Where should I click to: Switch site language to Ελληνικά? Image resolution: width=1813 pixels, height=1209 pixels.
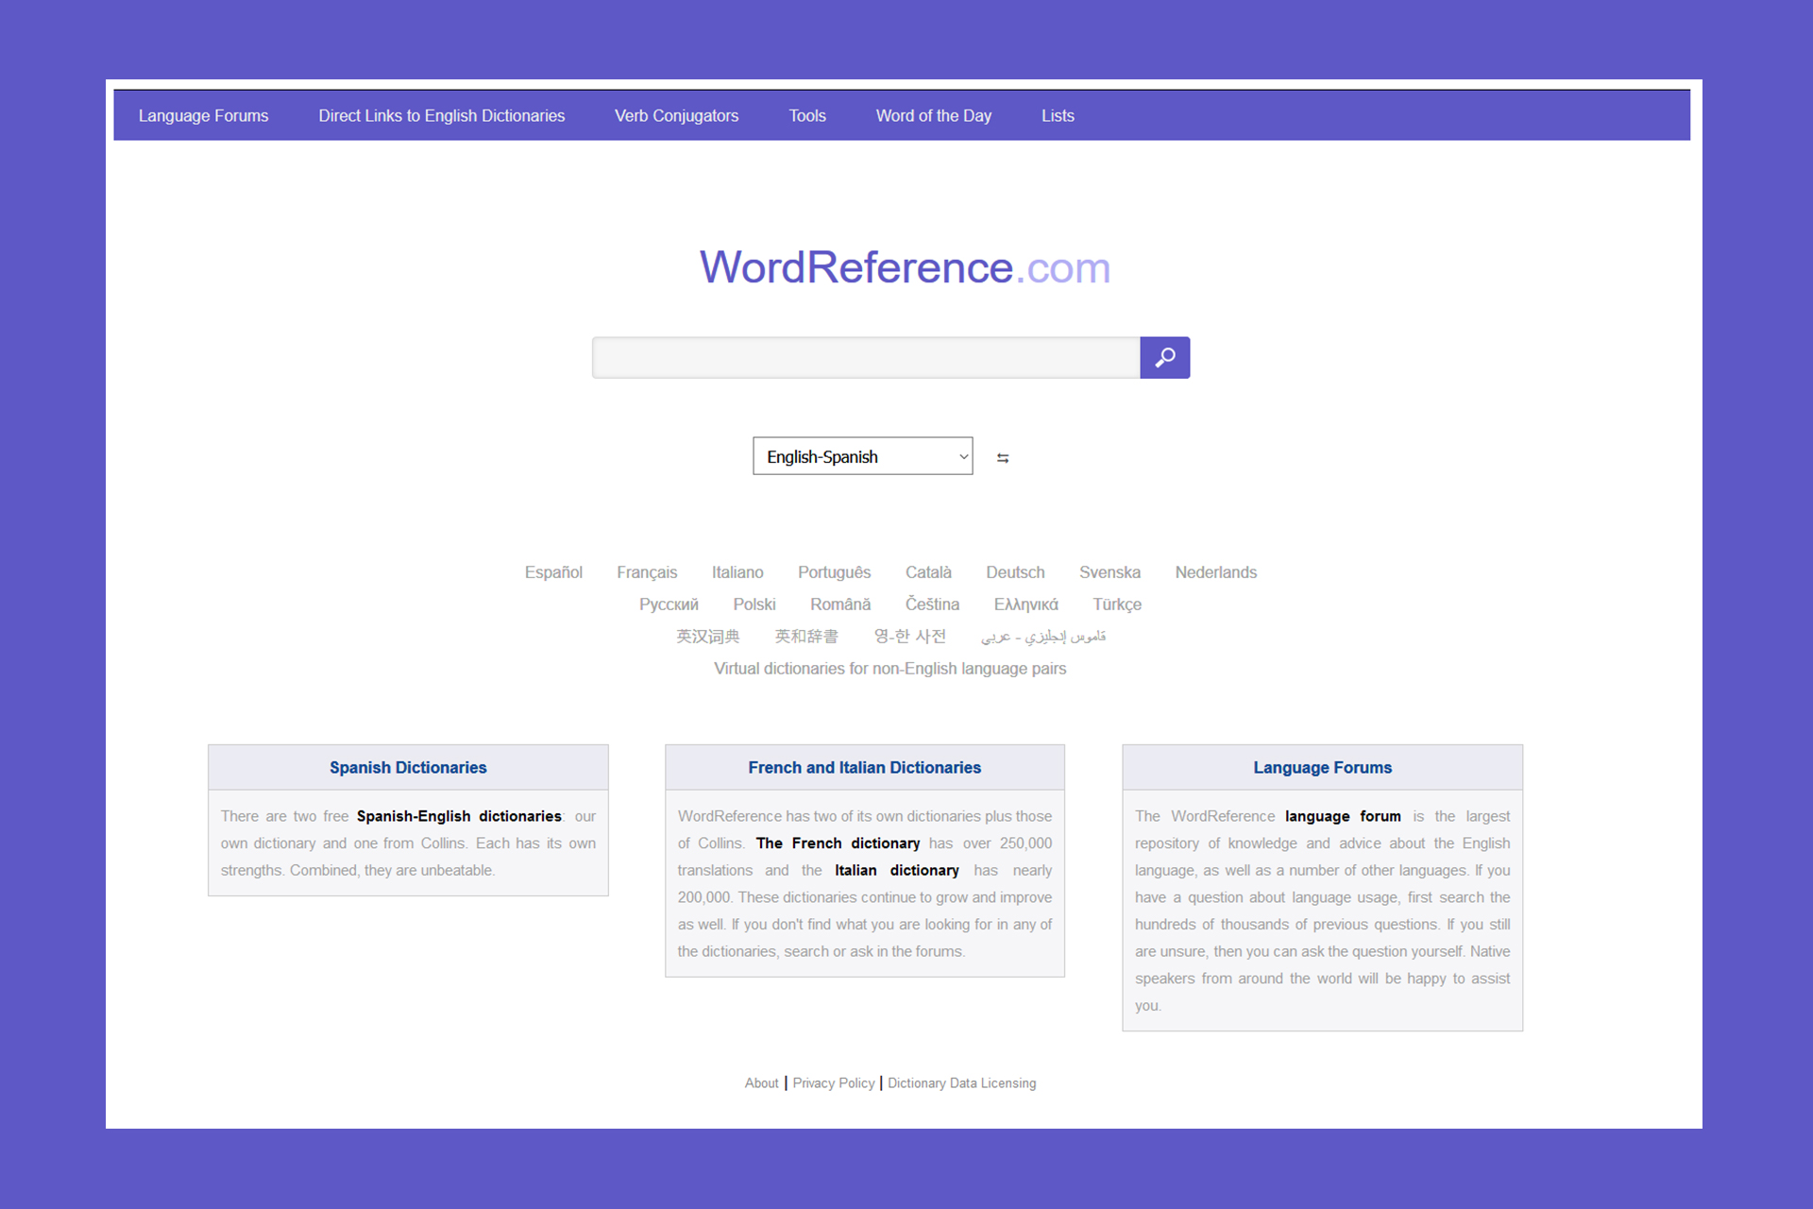tap(1025, 604)
